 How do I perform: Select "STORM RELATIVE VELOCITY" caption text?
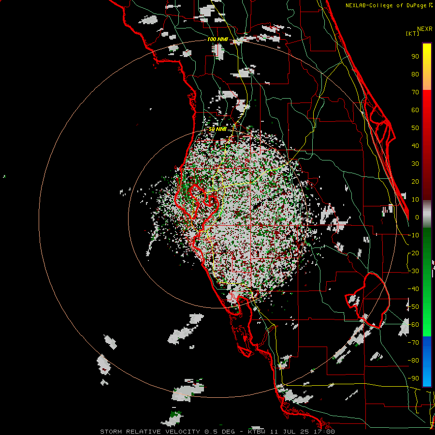150,432
